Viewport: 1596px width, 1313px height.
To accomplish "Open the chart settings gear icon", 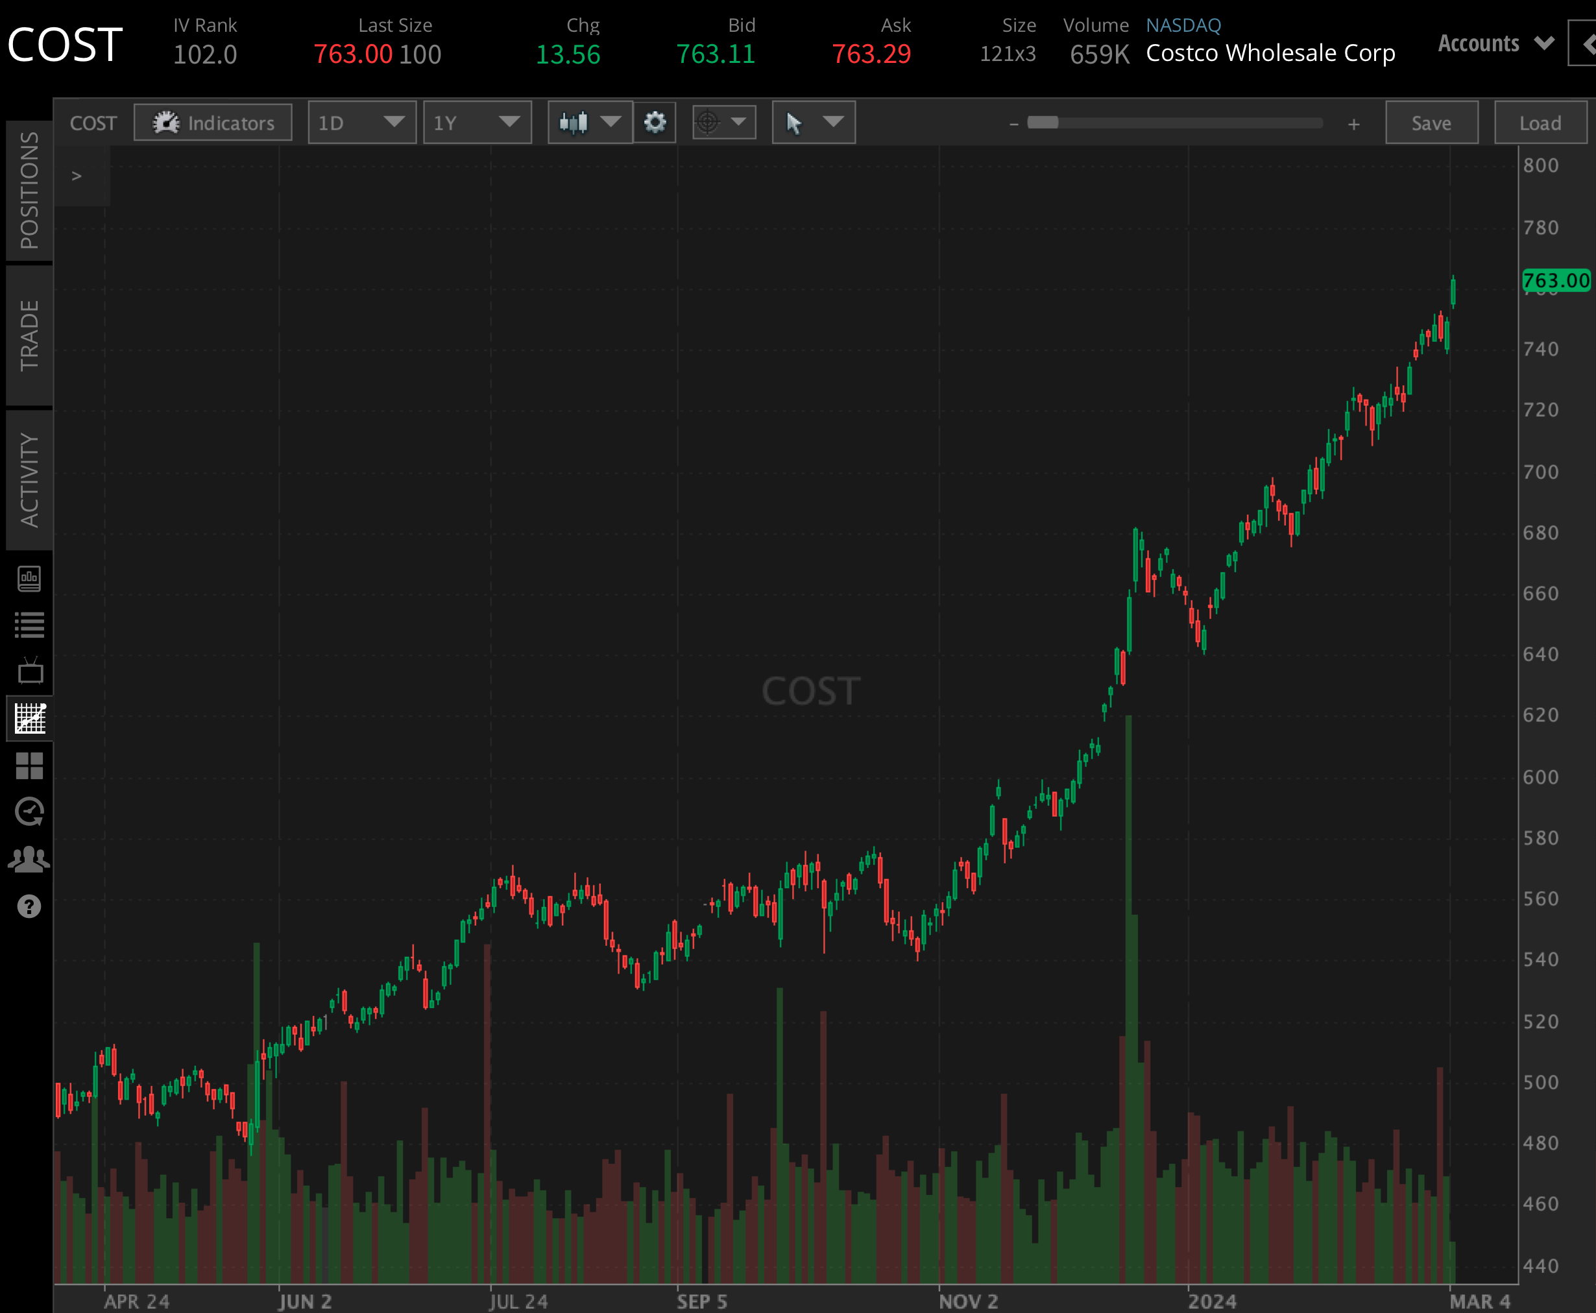I will pos(654,122).
